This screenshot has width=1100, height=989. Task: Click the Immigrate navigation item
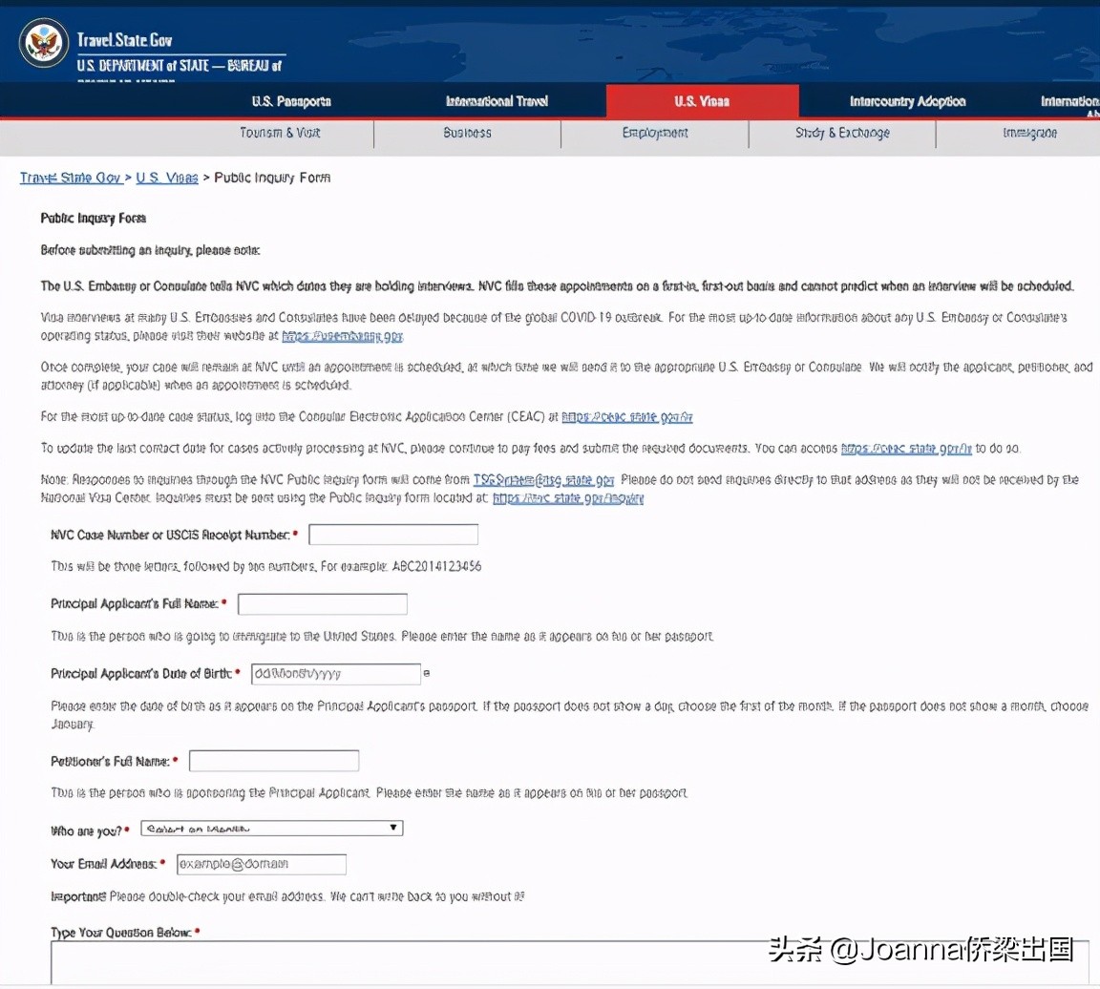point(1029,134)
